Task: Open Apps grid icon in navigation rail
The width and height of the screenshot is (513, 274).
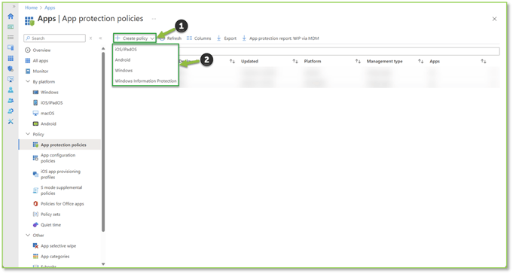Action: pos(11,58)
